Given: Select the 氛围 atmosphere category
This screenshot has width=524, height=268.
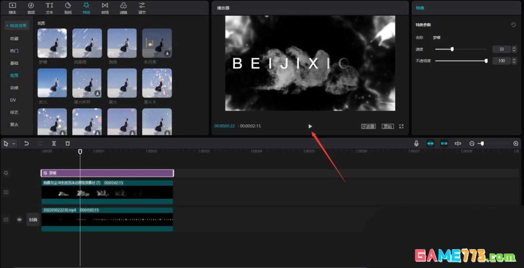Looking at the screenshot, I should pyautogui.click(x=14, y=75).
